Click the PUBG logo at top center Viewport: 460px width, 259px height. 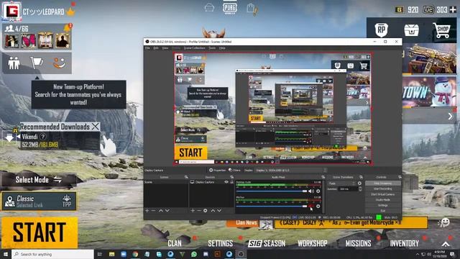[x=230, y=8]
